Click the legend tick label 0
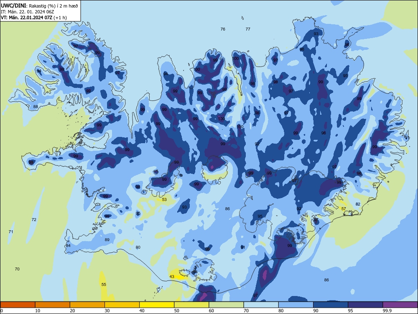The image size is (418, 314). [2, 311]
